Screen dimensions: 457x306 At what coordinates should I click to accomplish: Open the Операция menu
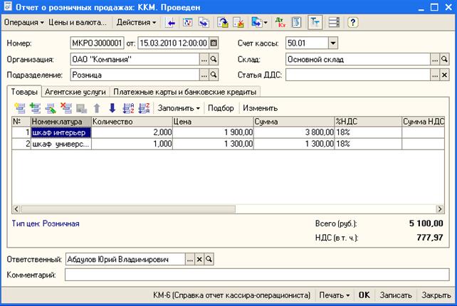coord(24,23)
